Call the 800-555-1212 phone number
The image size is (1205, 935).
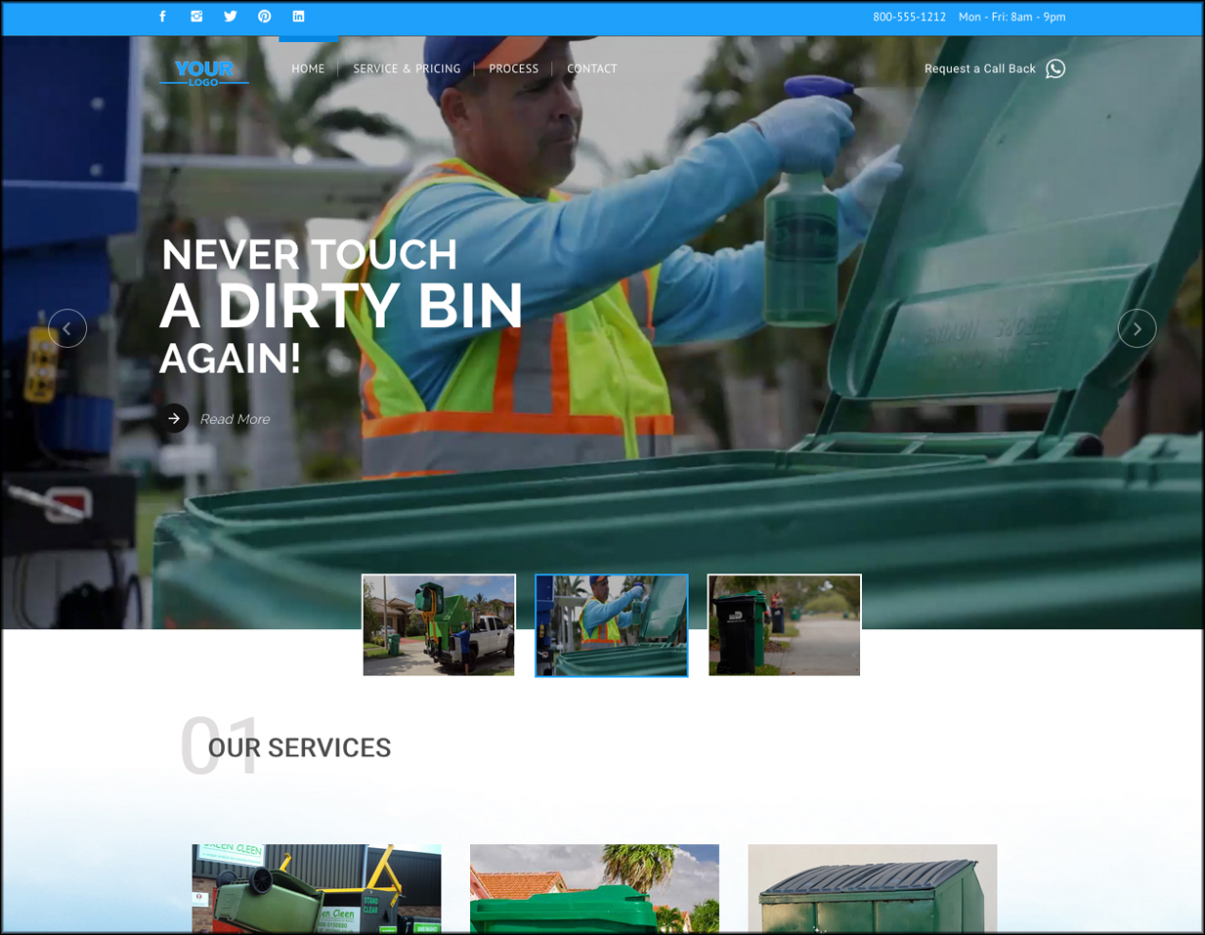(x=909, y=17)
